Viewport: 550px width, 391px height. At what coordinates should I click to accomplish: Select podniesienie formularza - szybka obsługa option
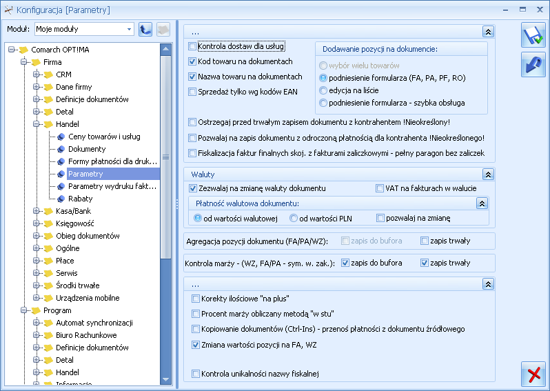pos(323,103)
